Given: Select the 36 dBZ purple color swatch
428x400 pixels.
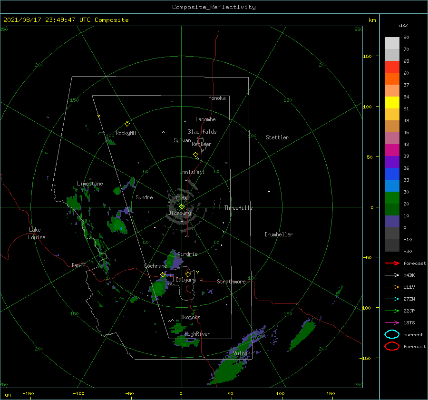Looking at the screenshot, I should [x=392, y=162].
